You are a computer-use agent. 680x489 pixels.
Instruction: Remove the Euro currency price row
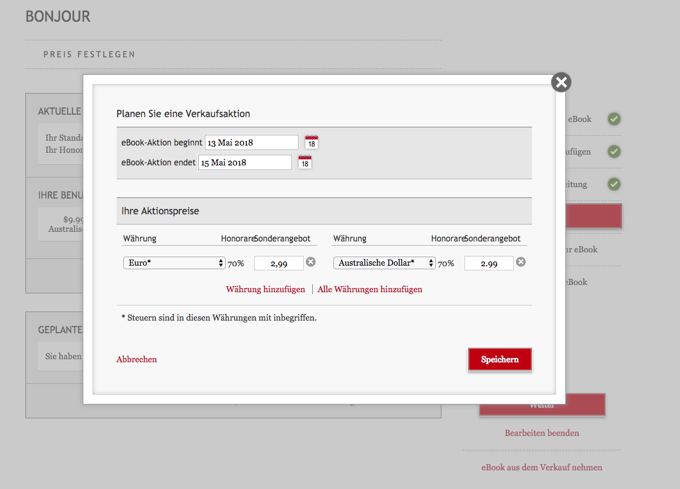(310, 262)
